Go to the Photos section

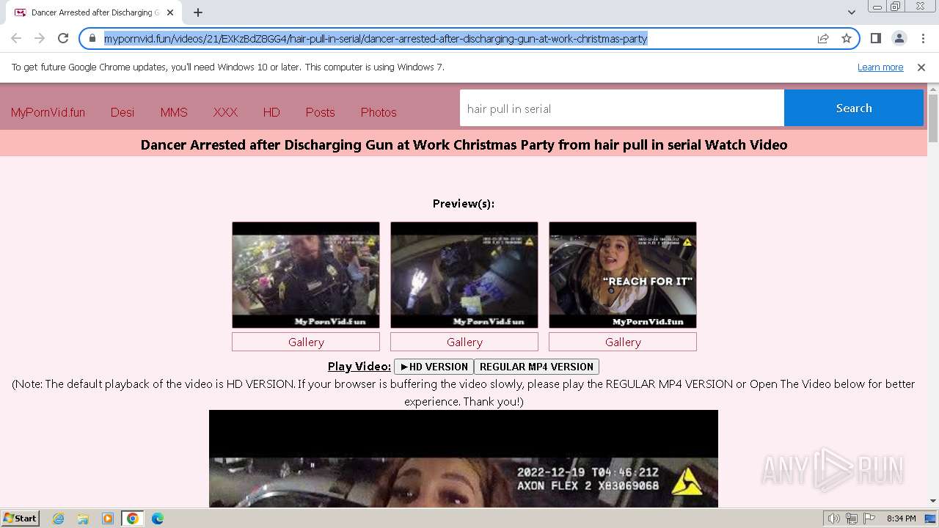(x=379, y=112)
